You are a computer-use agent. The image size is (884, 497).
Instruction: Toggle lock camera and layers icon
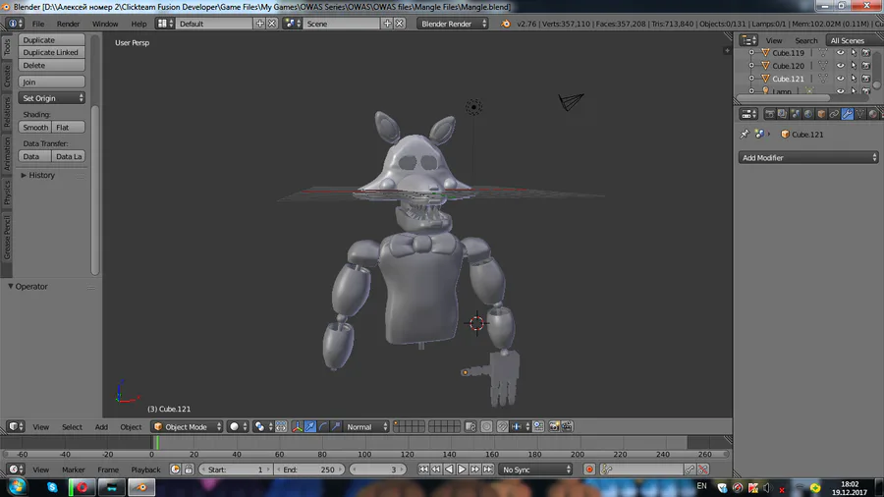pos(470,426)
